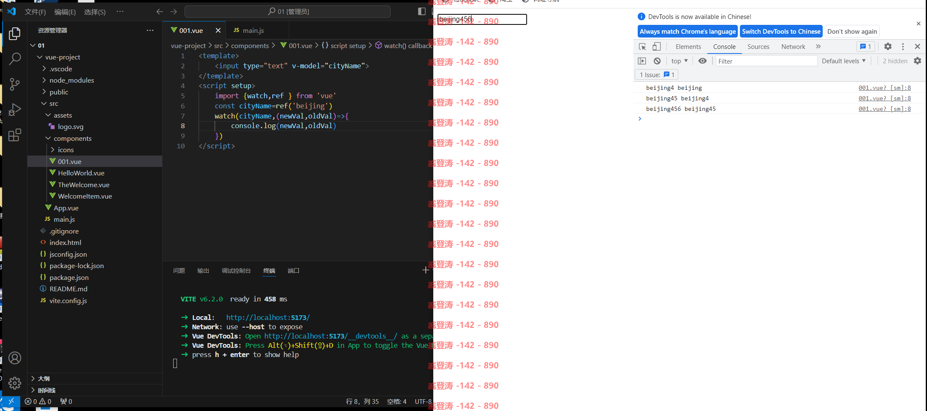Open Source Control view in activity bar

click(x=15, y=84)
